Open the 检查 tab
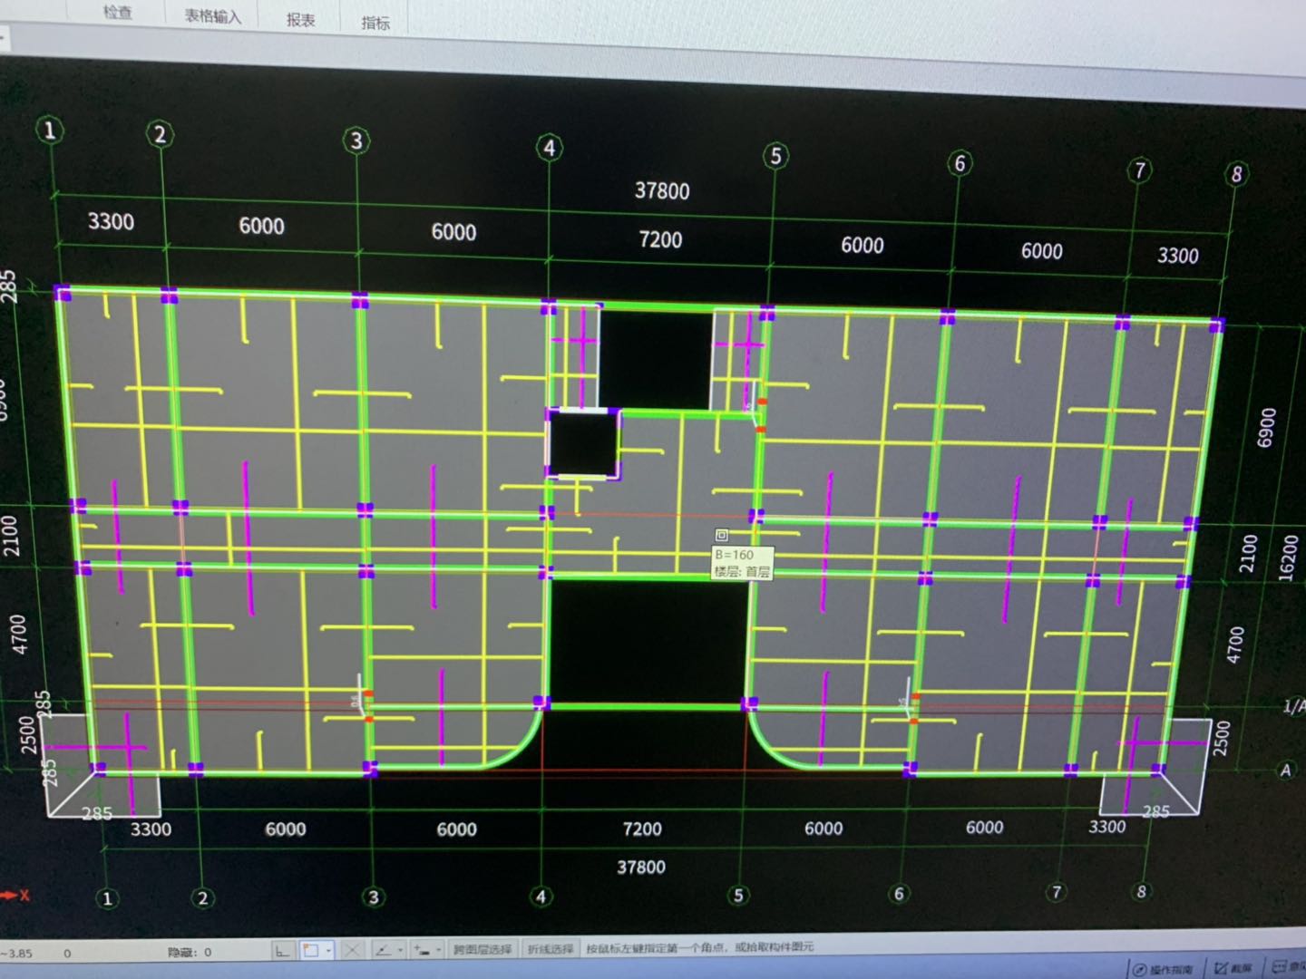1306x979 pixels. [x=117, y=12]
